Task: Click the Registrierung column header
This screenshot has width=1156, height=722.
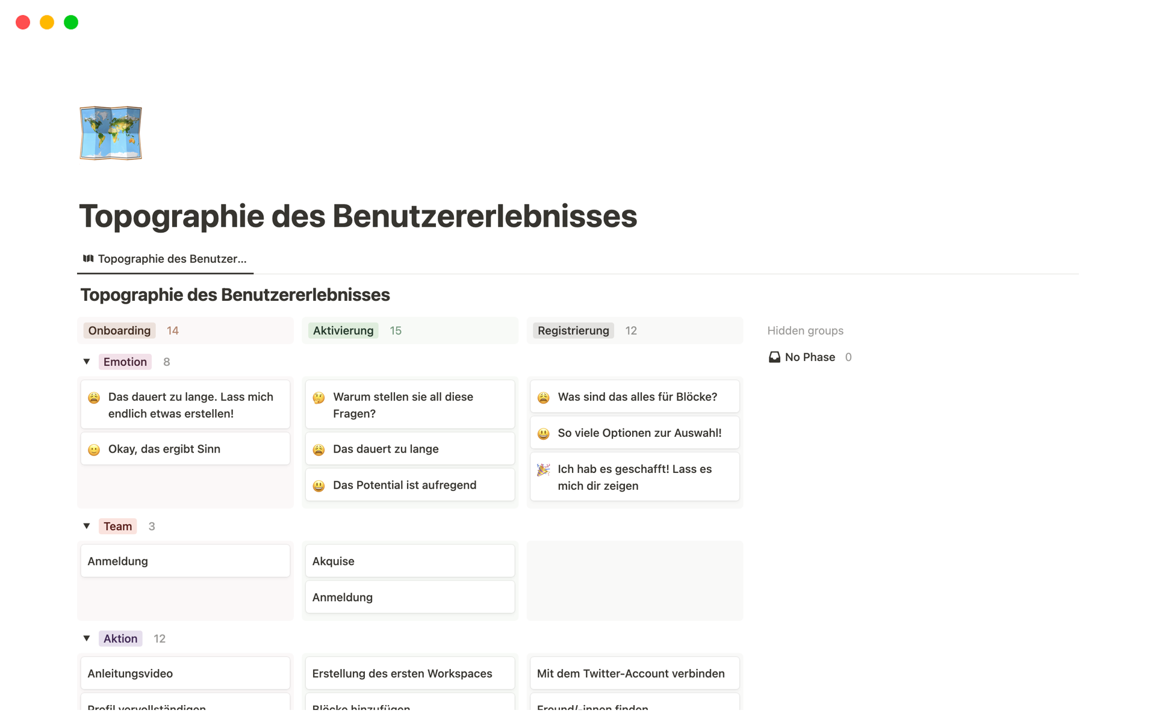Action: pos(573,330)
